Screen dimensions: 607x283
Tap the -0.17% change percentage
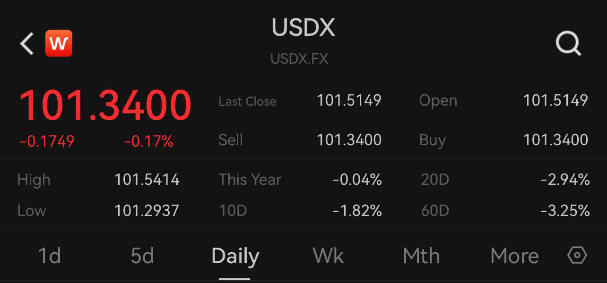pos(148,141)
